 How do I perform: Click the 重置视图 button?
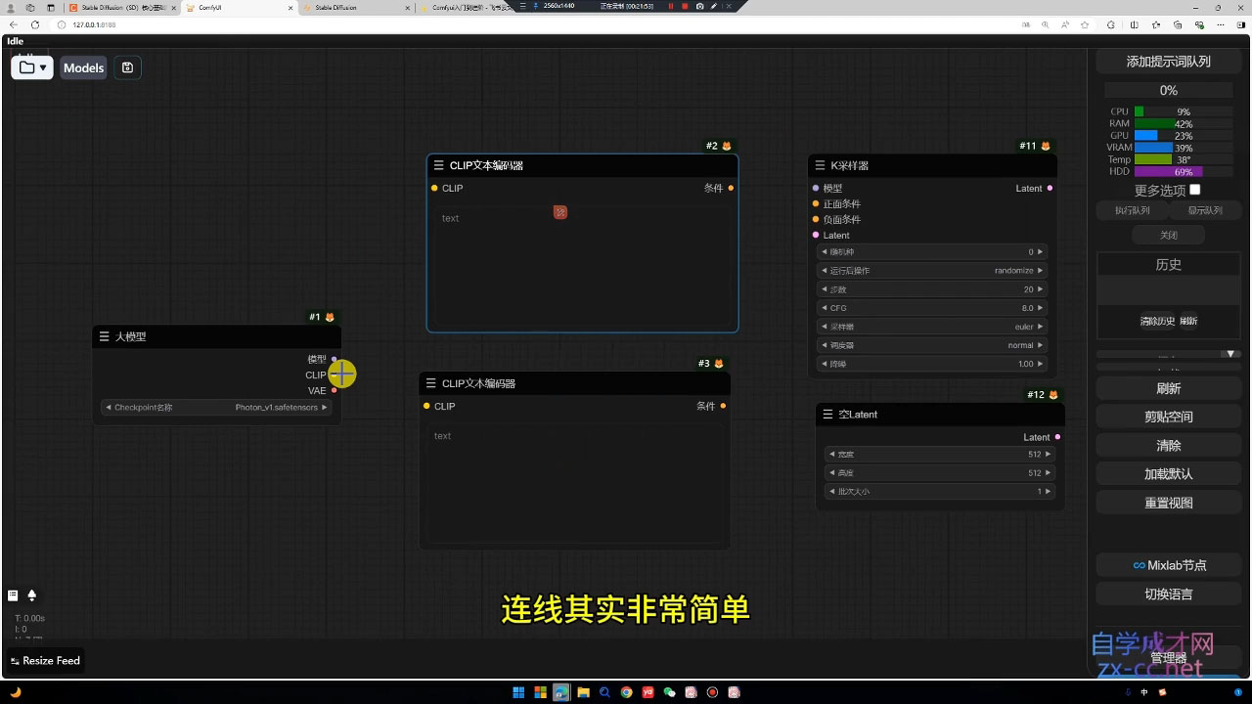coord(1168,503)
